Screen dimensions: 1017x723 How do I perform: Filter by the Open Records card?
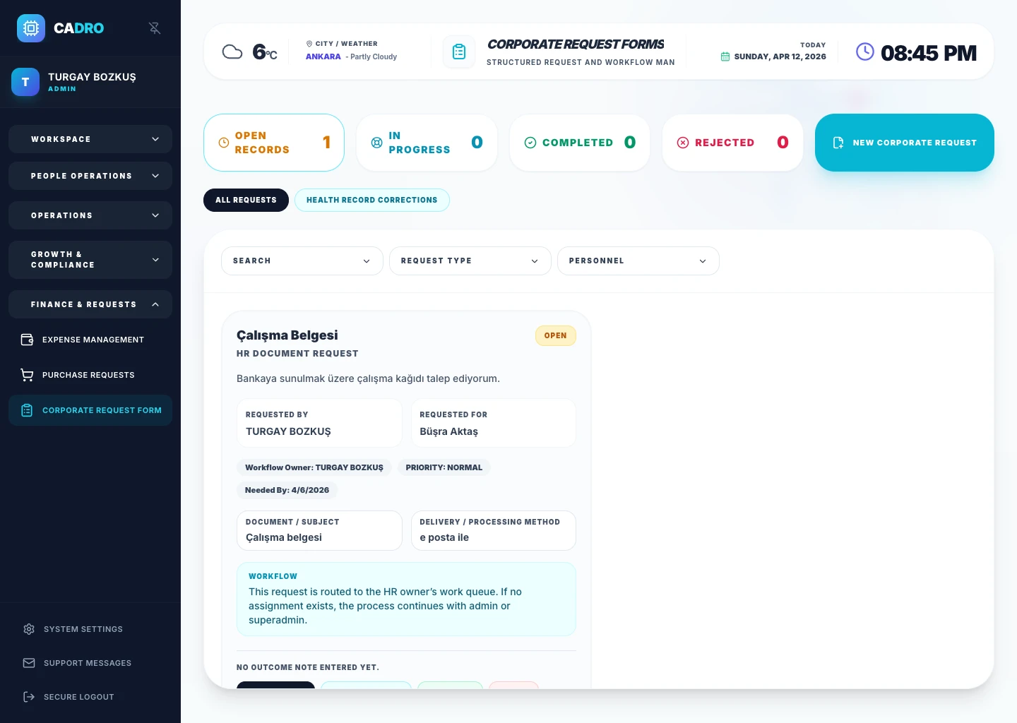tap(274, 143)
